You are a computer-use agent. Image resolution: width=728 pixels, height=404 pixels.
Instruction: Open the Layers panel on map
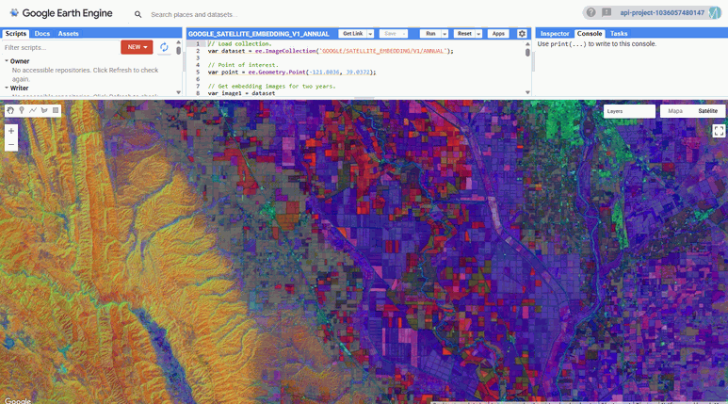pyautogui.click(x=629, y=111)
